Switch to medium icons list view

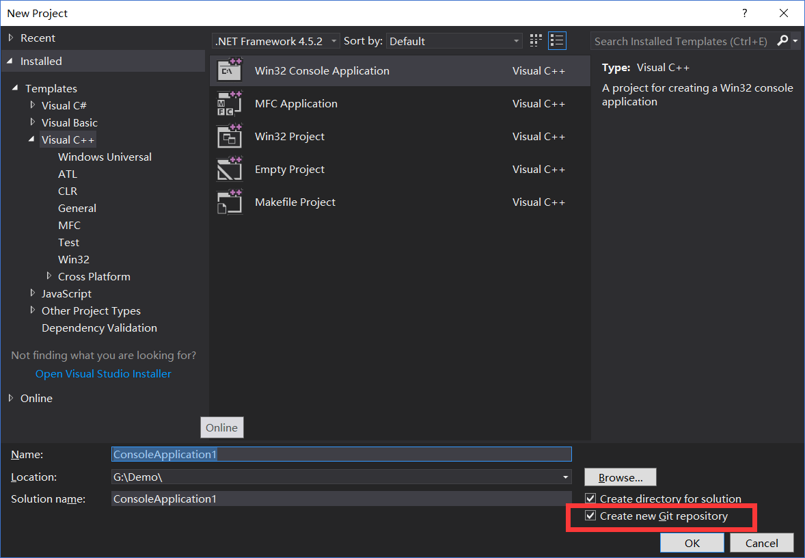(x=558, y=41)
